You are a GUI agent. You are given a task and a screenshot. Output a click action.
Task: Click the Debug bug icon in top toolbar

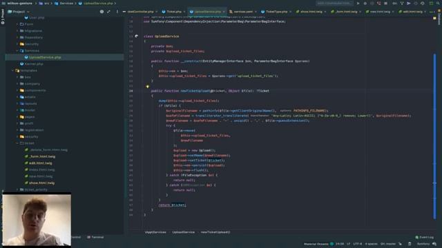coord(365,3)
